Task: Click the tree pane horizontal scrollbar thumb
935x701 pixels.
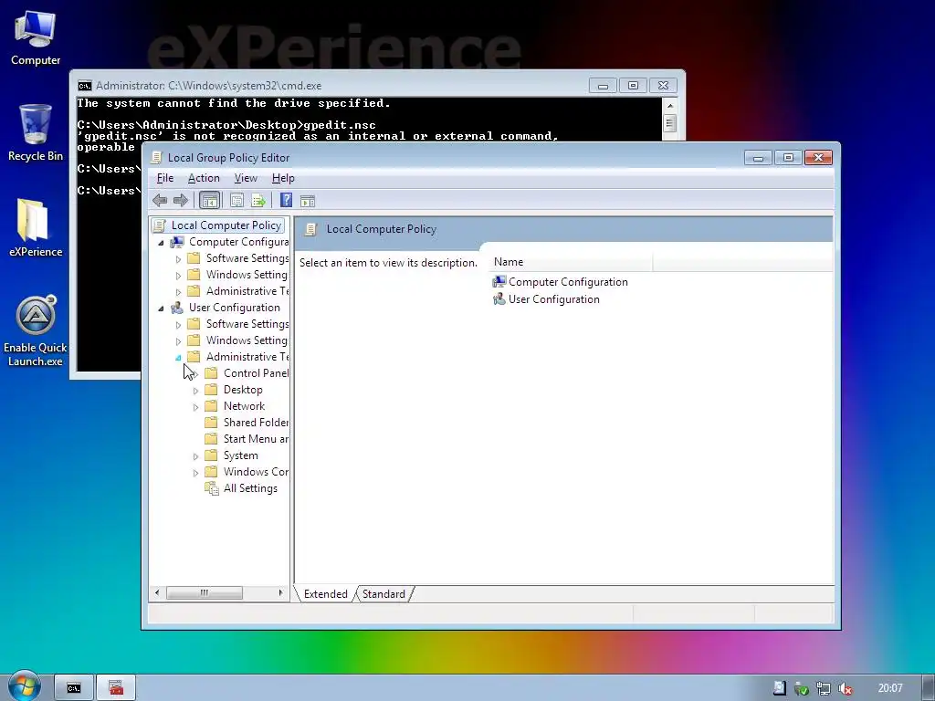Action: tap(205, 592)
